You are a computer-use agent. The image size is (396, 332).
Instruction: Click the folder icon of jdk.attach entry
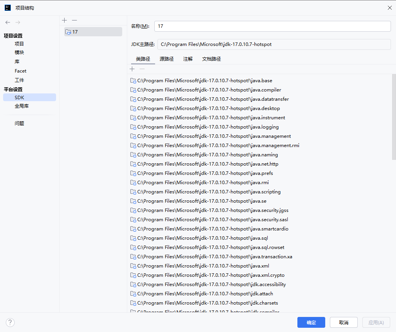click(x=133, y=294)
